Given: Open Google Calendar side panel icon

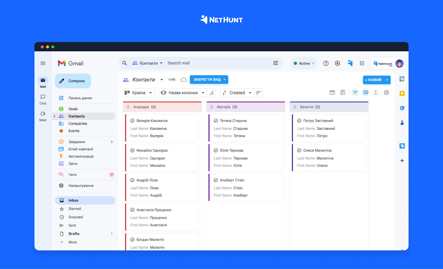Looking at the screenshot, I should point(402,79).
